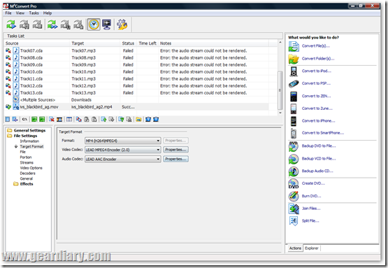The height and width of the screenshot is (268, 388).
Task: Open the Video Codec dropdown
Action: point(123,150)
